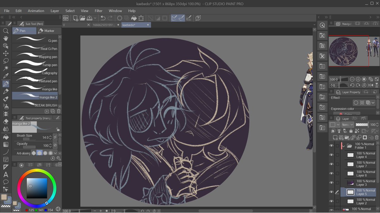This screenshot has width=380, height=213.
Task: Collapse Folder 1 chevron in layers
Action: coord(344,146)
